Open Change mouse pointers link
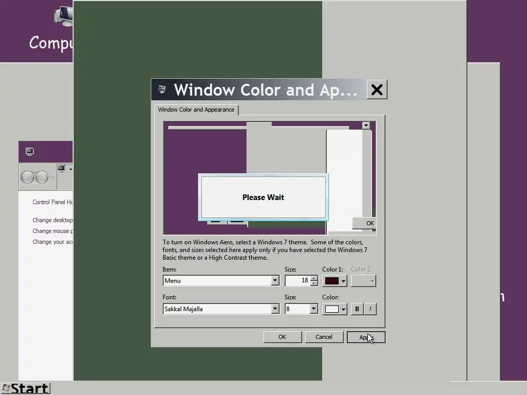The width and height of the screenshot is (527, 395). click(52, 231)
